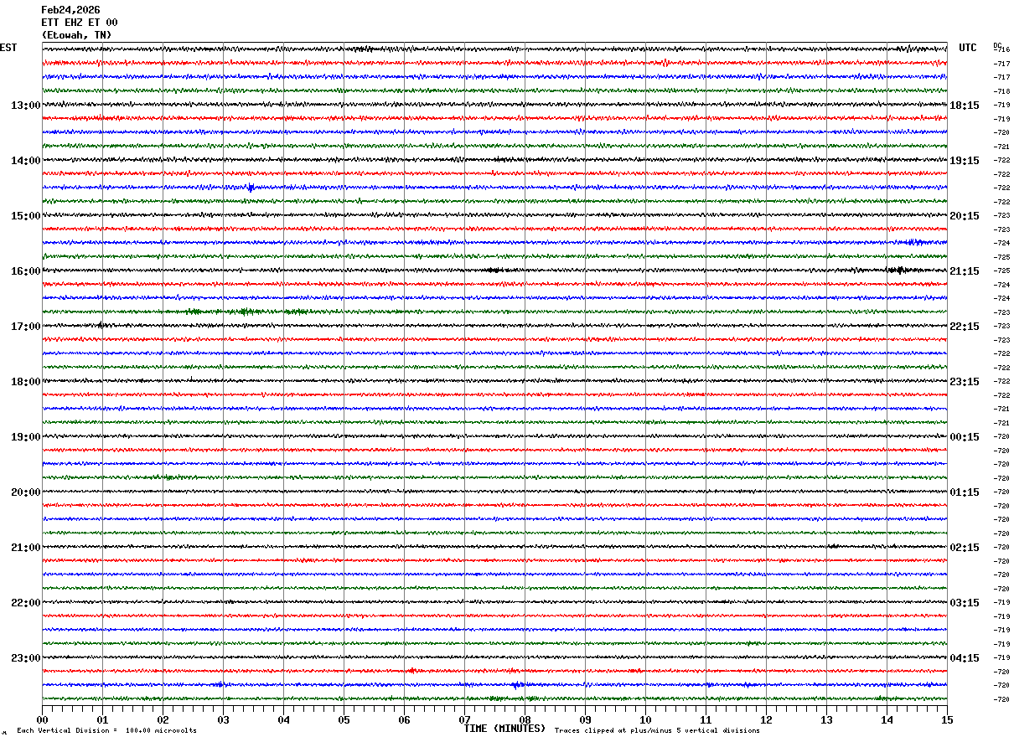Image resolution: width=1014 pixels, height=742 pixels.
Task: Click the '03' minute tick label
Action: (x=223, y=719)
